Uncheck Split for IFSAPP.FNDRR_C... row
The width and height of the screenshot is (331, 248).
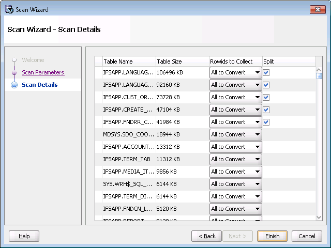266,122
